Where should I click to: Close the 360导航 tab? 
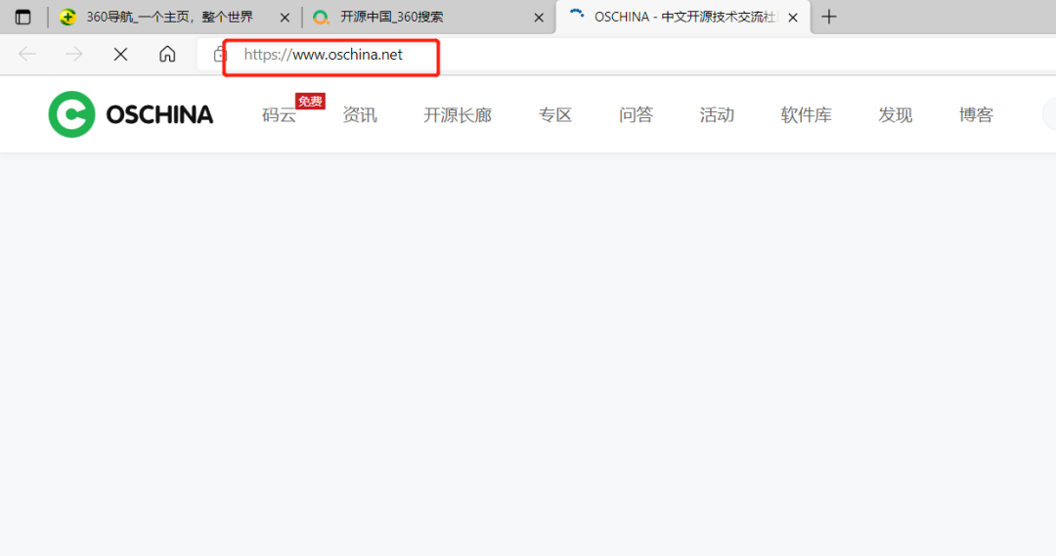point(285,18)
